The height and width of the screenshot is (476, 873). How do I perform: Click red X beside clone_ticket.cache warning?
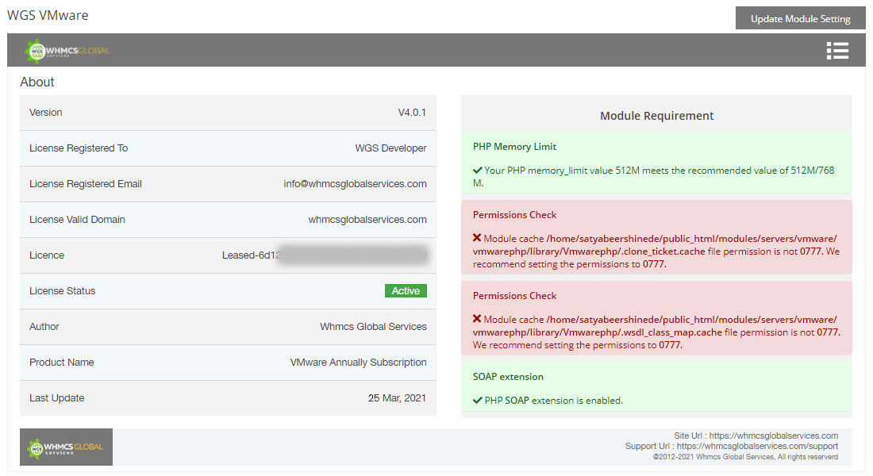click(477, 239)
